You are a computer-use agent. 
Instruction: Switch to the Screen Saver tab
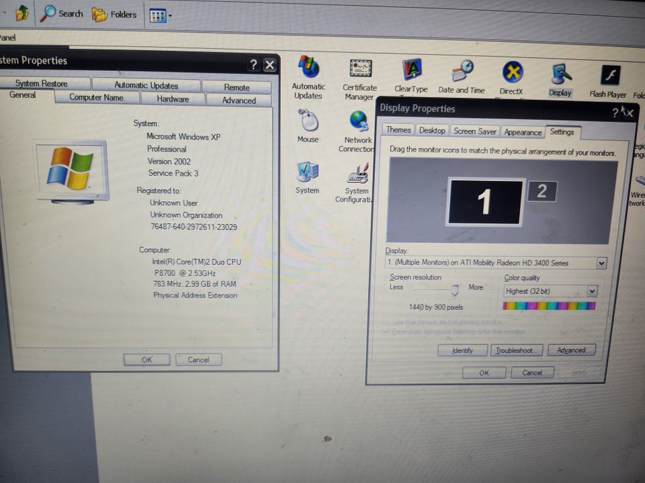pyautogui.click(x=475, y=131)
